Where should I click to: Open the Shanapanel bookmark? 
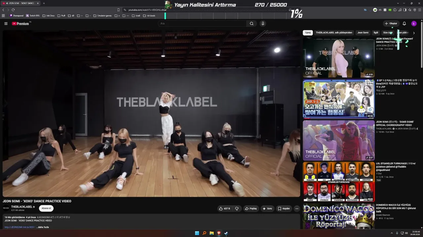point(17,15)
